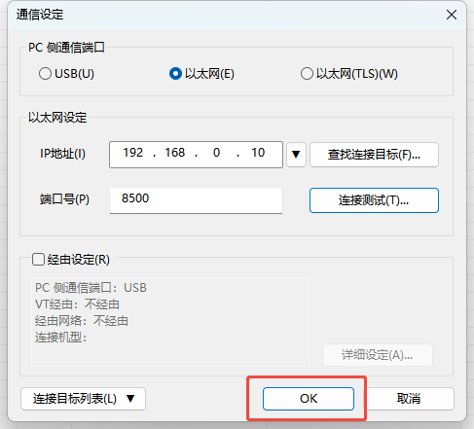Cancel the dialog using 取消
Viewport: 474px width, 429px height.
[x=409, y=399]
